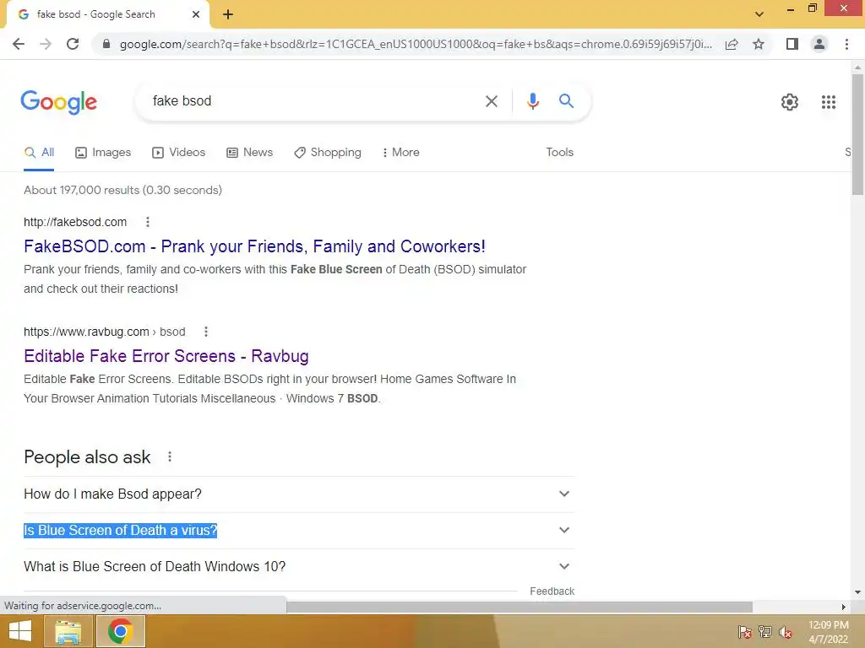The image size is (865, 648).
Task: Open 'Editable Fake Error Screens - Ravbug' link
Action: (166, 356)
